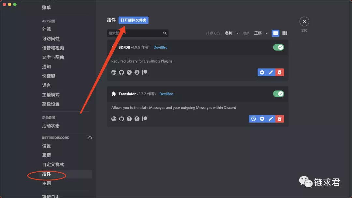The image size is (352, 198).
Task: Open DevilBro author link for Translator
Action: pos(166,94)
